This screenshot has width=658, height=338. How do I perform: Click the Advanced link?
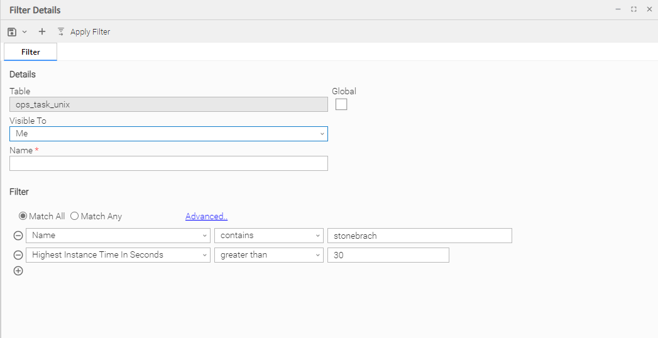[x=206, y=216]
